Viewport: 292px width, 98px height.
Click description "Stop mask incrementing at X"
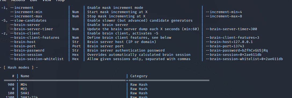[116, 16]
